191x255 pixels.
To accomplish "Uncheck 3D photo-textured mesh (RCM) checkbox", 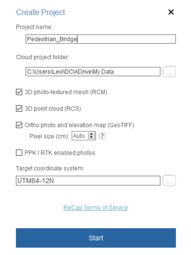I will pos(19,92).
